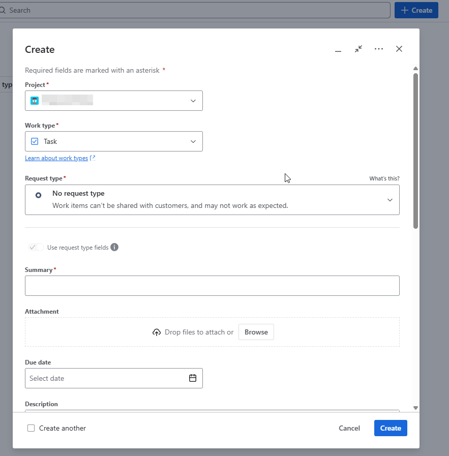The height and width of the screenshot is (456, 449).
Task: Expand the Project dropdown
Action: pos(193,100)
